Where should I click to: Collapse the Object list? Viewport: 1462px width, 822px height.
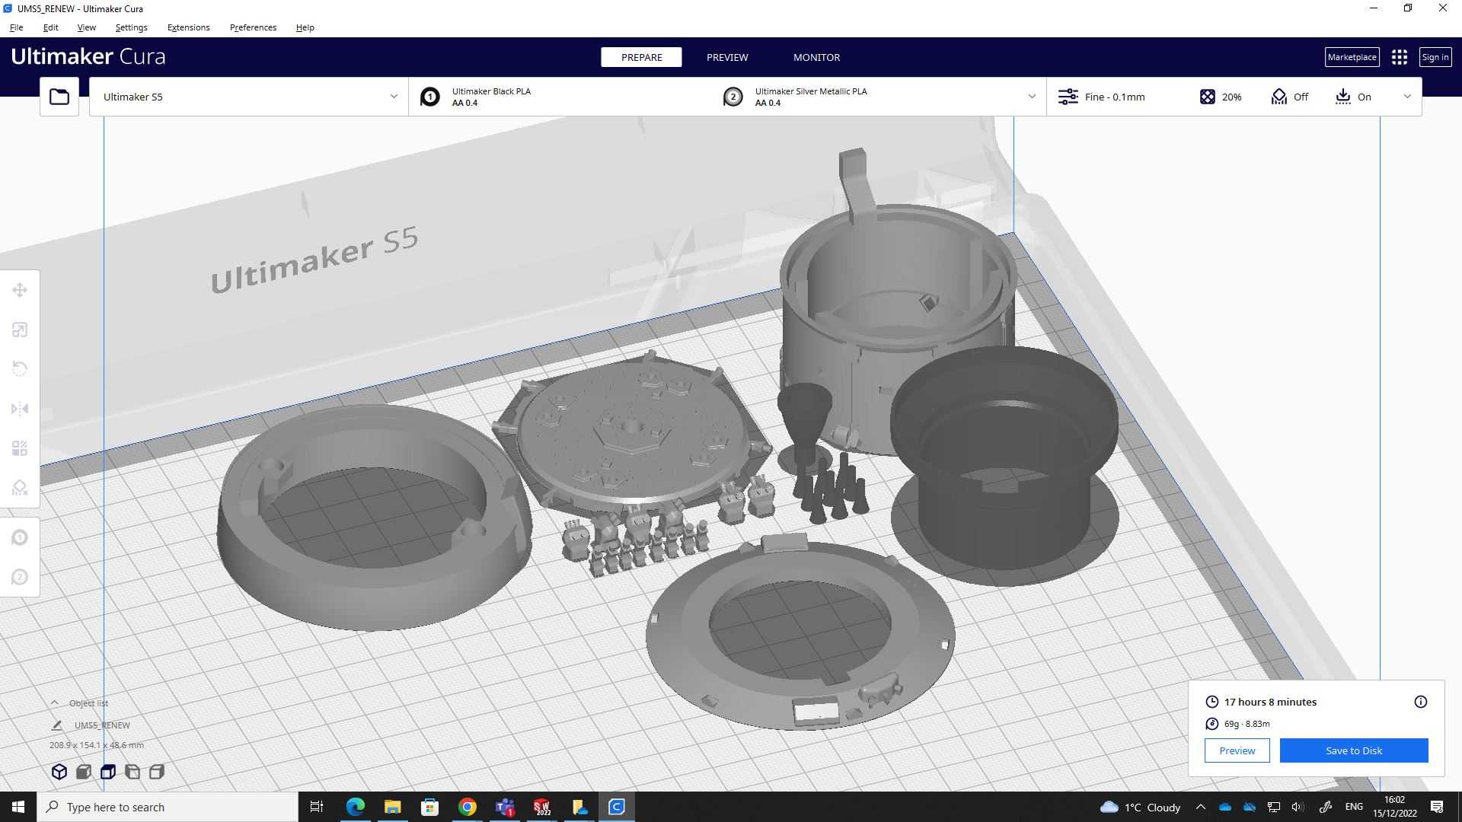point(54,703)
